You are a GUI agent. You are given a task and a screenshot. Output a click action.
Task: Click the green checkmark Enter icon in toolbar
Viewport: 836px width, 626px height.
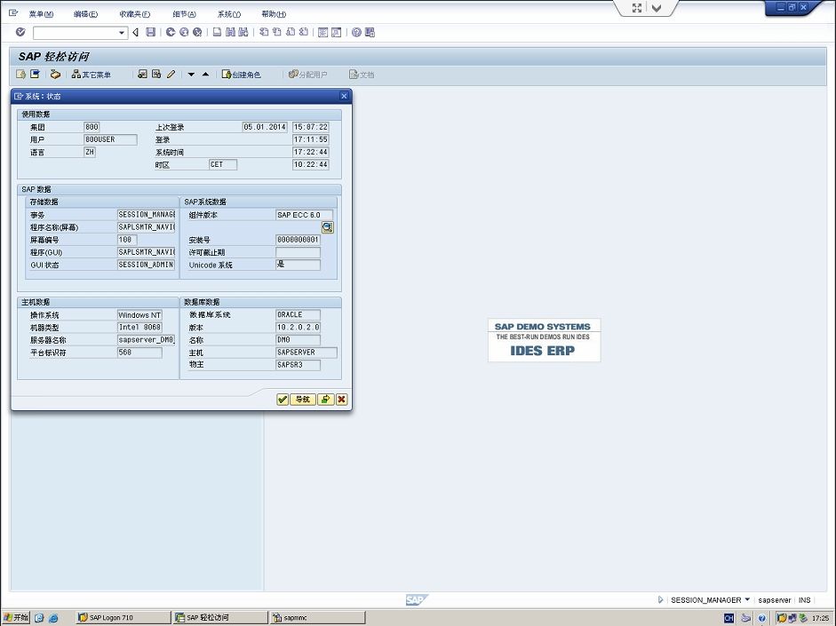(x=20, y=32)
